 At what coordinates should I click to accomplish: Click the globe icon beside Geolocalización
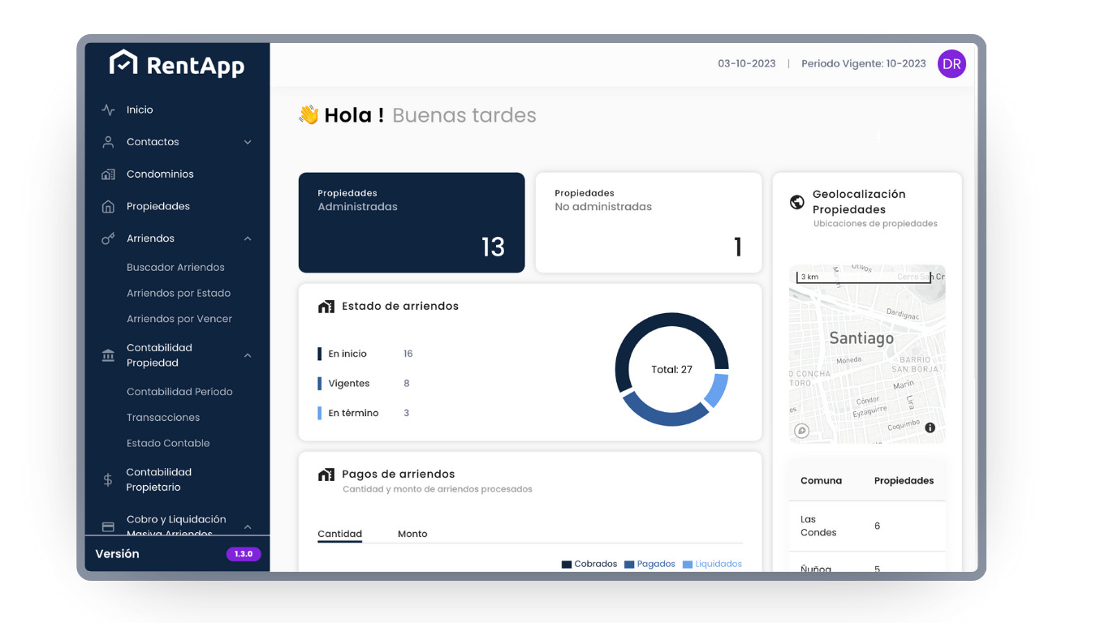pos(797,202)
